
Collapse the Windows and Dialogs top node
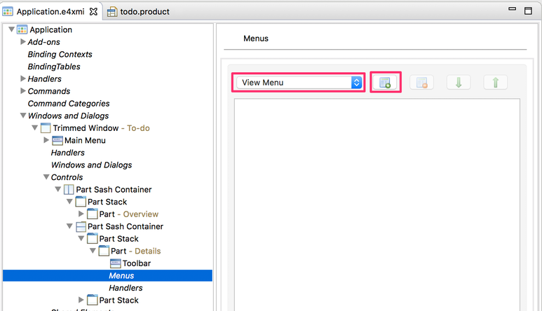point(23,116)
